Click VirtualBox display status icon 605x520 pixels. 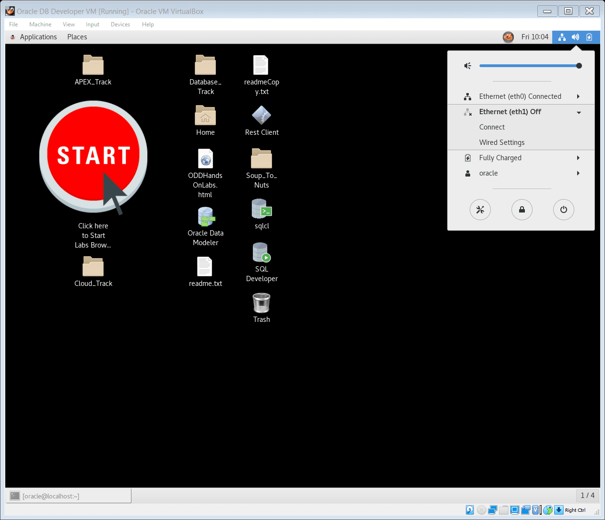pyautogui.click(x=515, y=510)
